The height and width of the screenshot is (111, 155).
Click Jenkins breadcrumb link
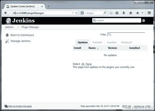coord(9,27)
